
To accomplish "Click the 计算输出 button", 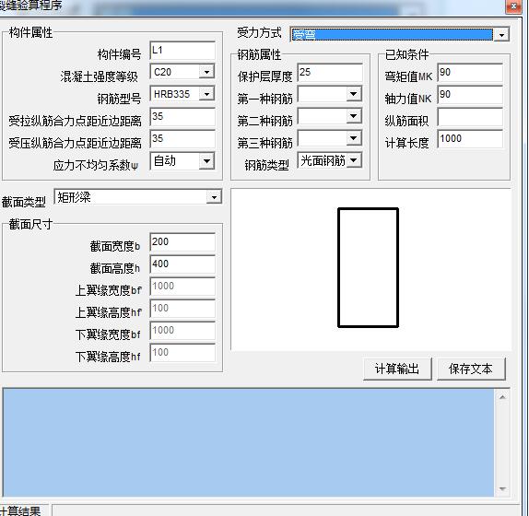I will coord(397,369).
